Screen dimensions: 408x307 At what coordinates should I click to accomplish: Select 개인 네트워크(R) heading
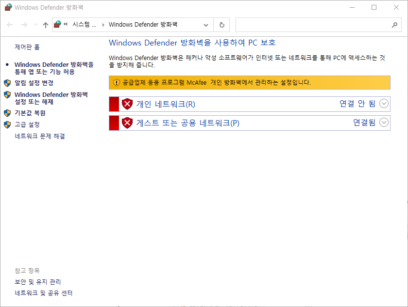pos(166,104)
